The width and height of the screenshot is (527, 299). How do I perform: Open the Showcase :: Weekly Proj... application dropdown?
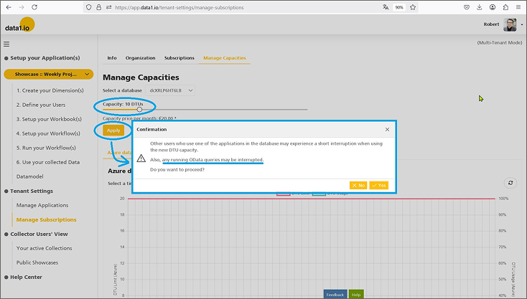49,74
